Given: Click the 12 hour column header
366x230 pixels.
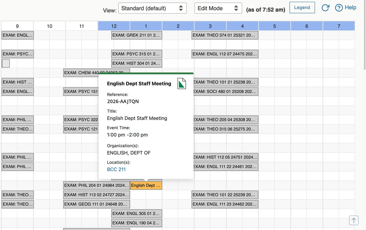Looking at the screenshot, I should tap(114, 26).
